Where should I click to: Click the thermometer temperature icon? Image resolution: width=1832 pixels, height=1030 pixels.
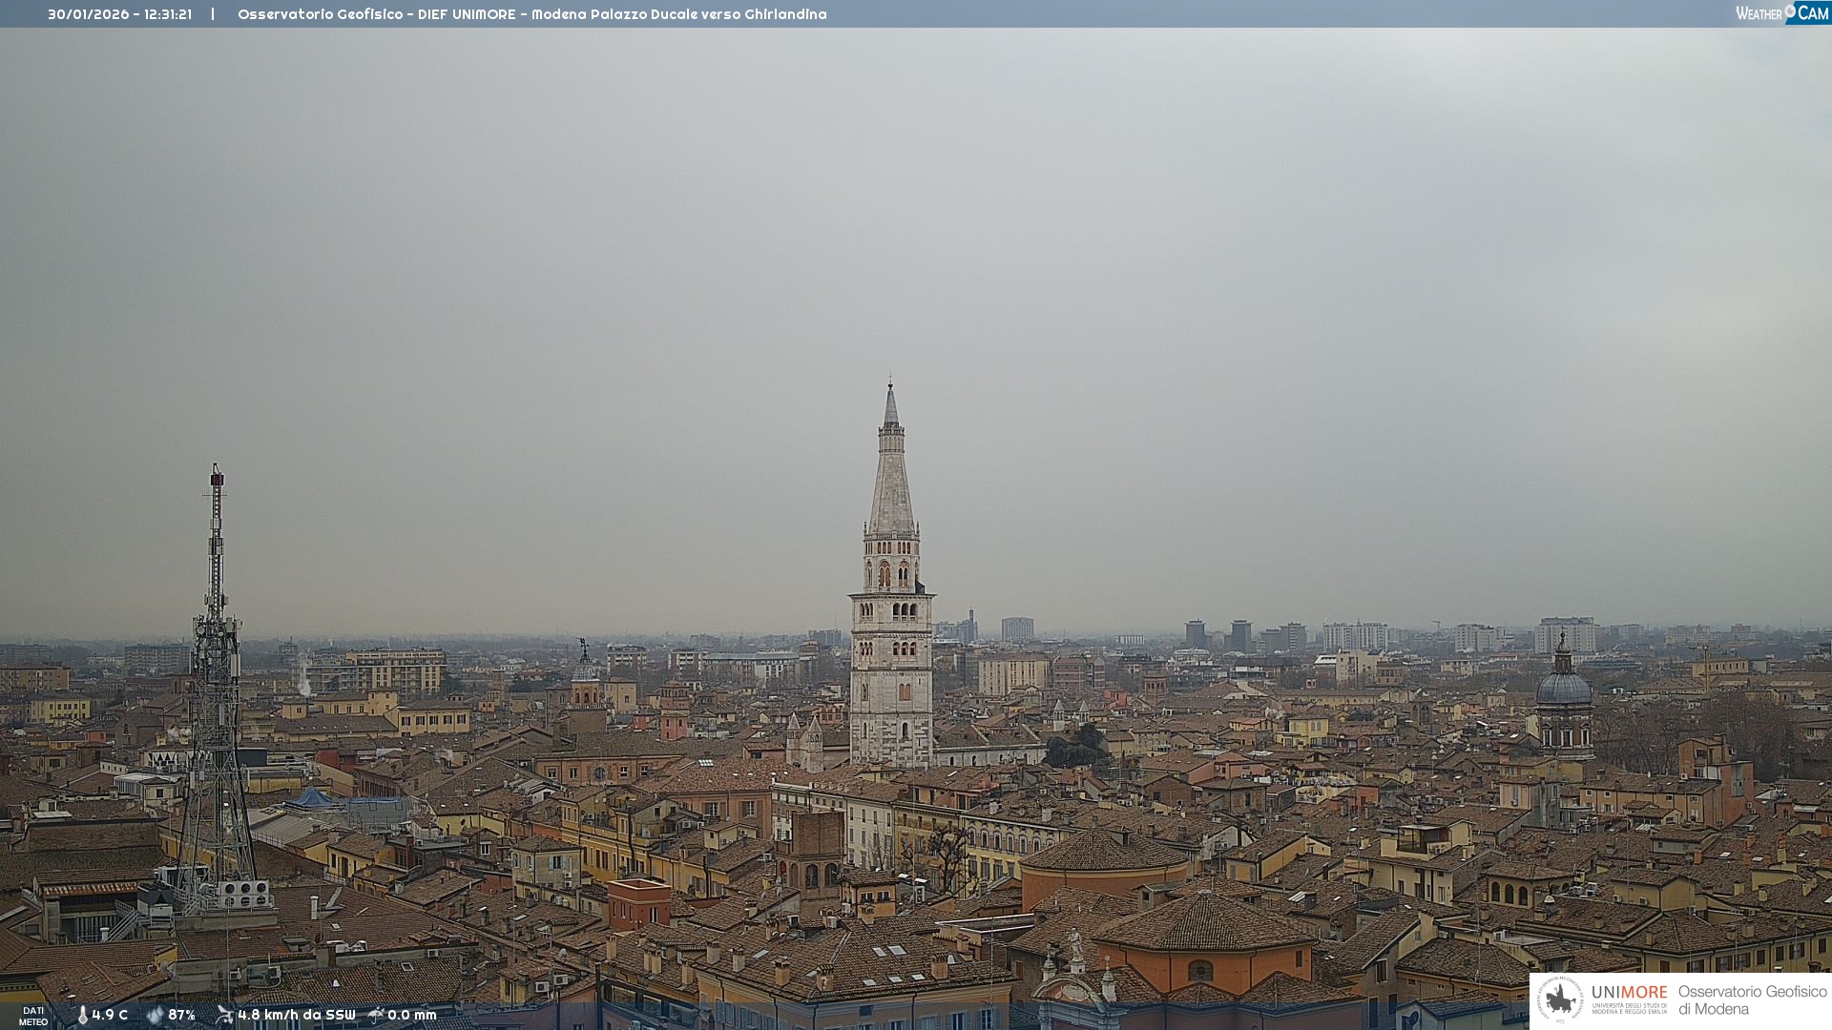pyautogui.click(x=82, y=1015)
